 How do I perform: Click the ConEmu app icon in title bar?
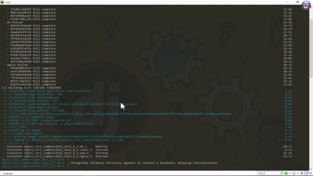[x=2, y=2]
